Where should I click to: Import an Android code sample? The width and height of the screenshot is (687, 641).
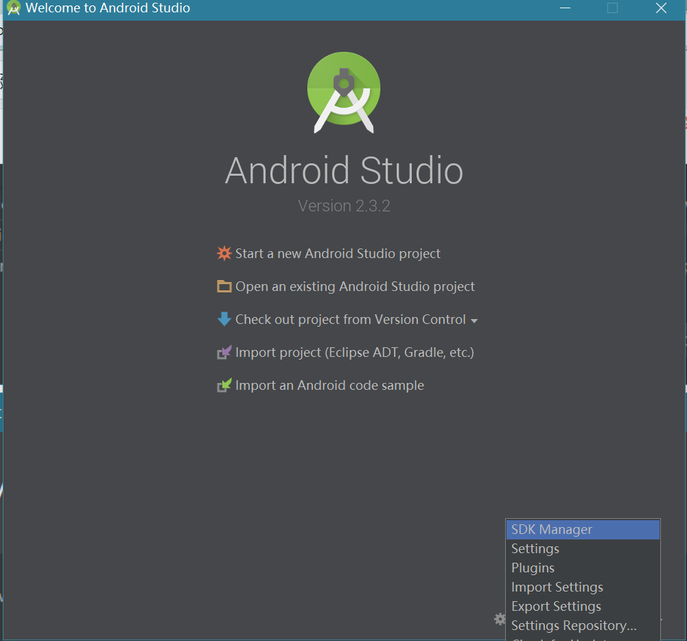pyautogui.click(x=329, y=386)
